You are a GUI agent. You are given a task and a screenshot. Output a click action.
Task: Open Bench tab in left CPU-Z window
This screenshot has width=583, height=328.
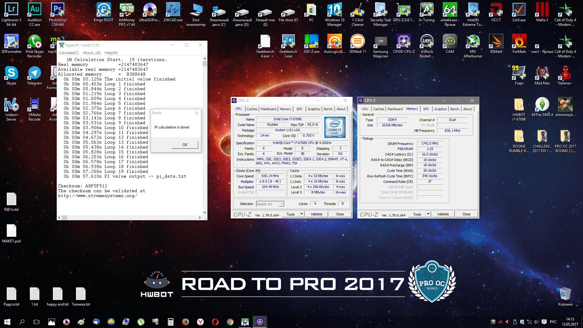click(328, 109)
